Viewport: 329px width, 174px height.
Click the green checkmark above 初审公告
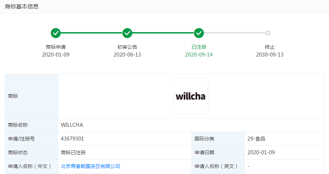pos(127,33)
